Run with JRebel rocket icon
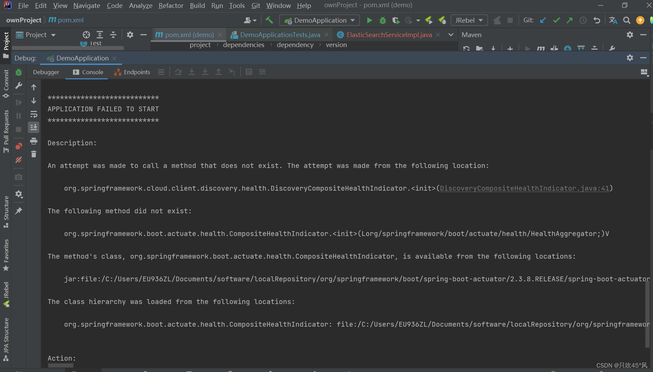 (429, 20)
